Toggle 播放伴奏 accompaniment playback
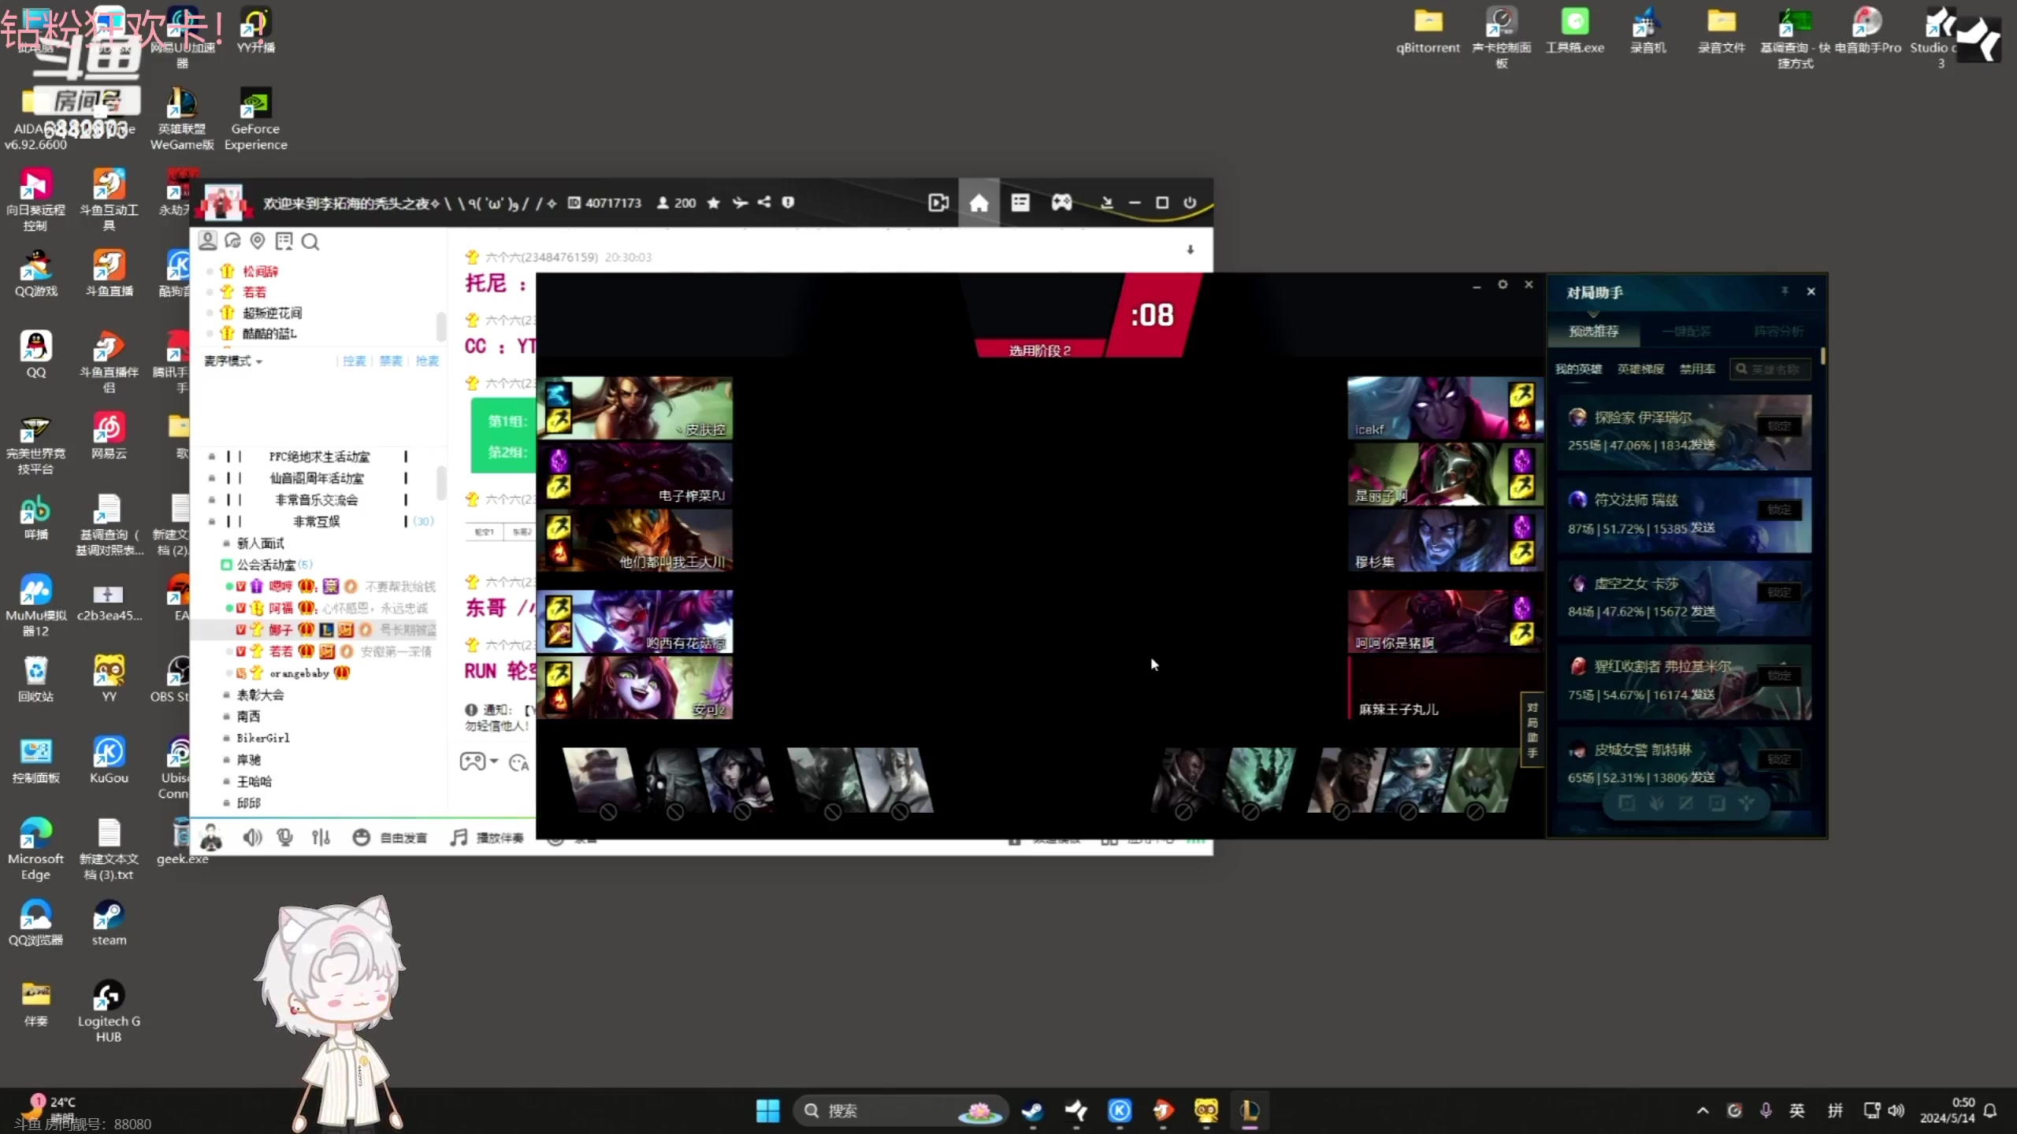 pyautogui.click(x=487, y=837)
